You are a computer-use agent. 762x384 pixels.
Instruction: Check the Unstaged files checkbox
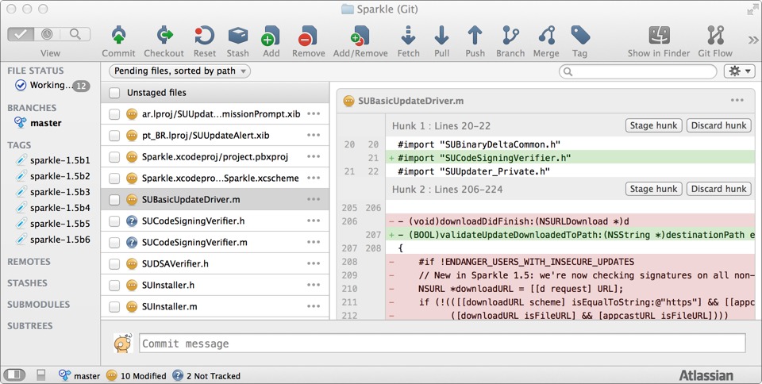tap(114, 93)
